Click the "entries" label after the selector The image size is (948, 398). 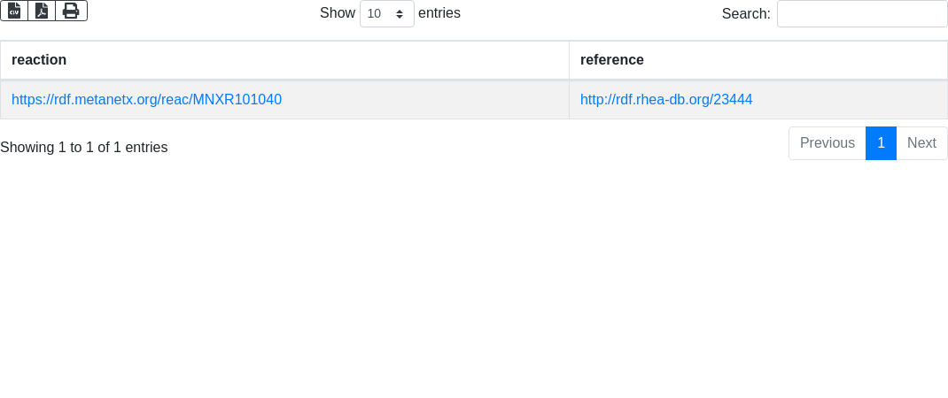[439, 13]
